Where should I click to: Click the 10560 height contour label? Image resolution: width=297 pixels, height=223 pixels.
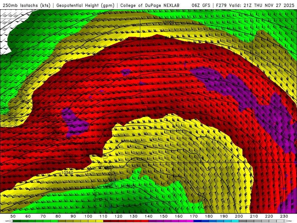click(x=67, y=172)
